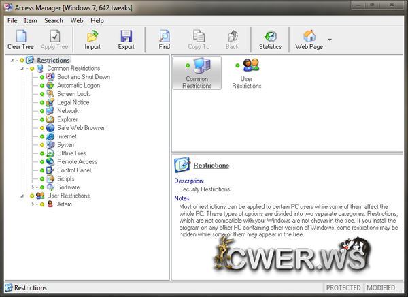Expand the Software tree node
This screenshot has width=408, height=297.
click(33, 187)
